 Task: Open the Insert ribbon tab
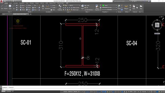click(x=11, y=3)
